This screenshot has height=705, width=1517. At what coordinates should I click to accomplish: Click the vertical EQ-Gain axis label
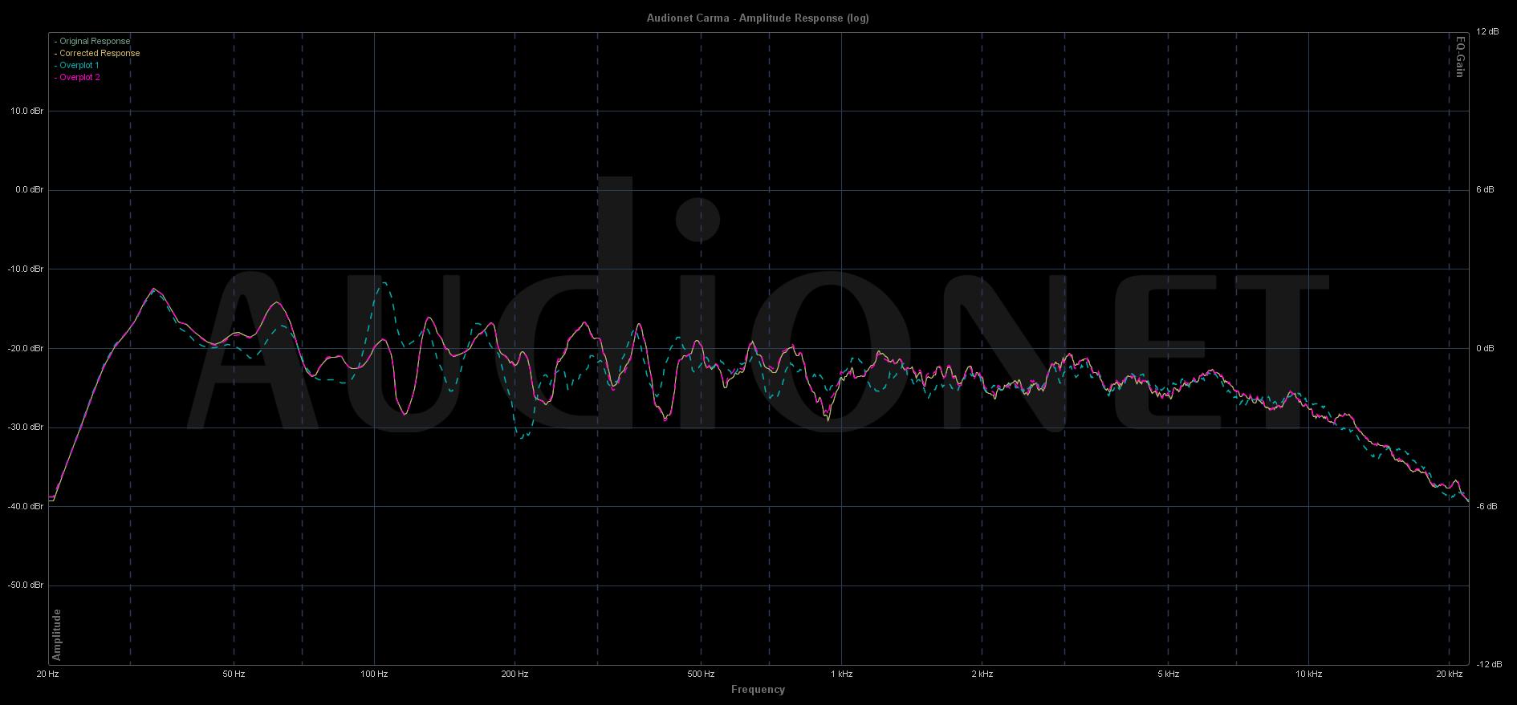[x=1460, y=57]
